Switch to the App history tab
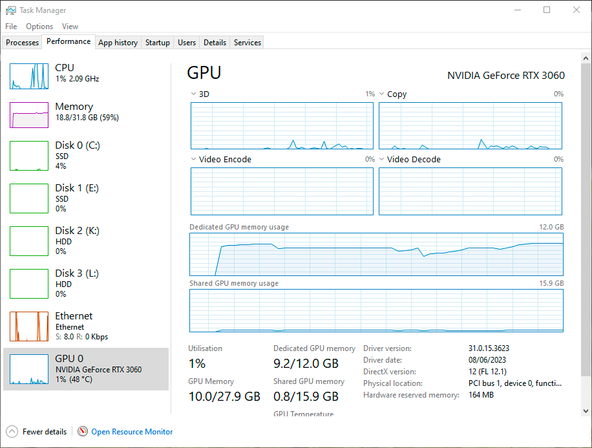 tap(118, 43)
